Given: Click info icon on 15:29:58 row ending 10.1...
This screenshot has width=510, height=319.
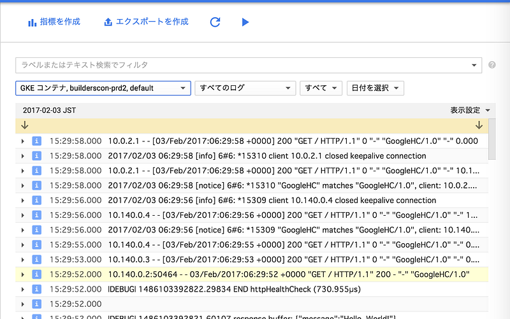Looking at the screenshot, I should (36, 171).
